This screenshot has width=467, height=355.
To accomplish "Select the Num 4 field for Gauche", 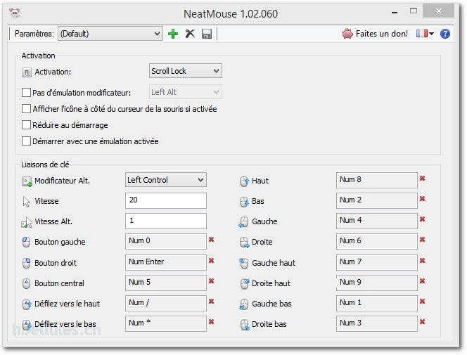I will point(377,221).
